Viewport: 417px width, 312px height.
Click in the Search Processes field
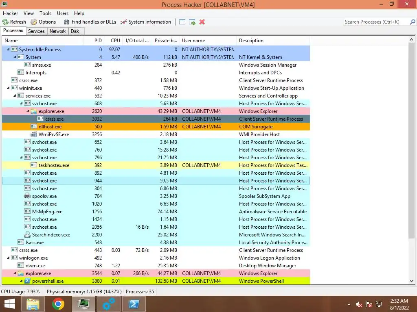click(x=377, y=22)
